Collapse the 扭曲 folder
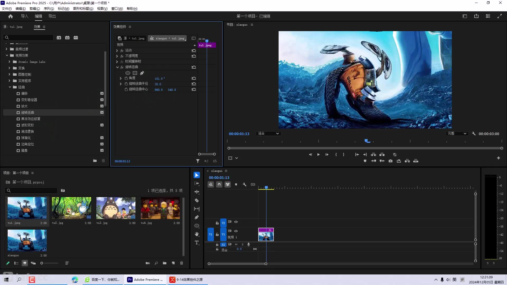Image resolution: width=507 pixels, height=285 pixels. click(x=10, y=87)
